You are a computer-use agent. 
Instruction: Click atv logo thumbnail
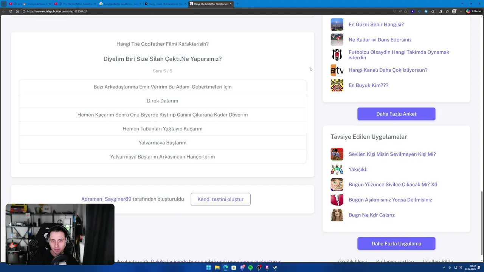pos(337,70)
